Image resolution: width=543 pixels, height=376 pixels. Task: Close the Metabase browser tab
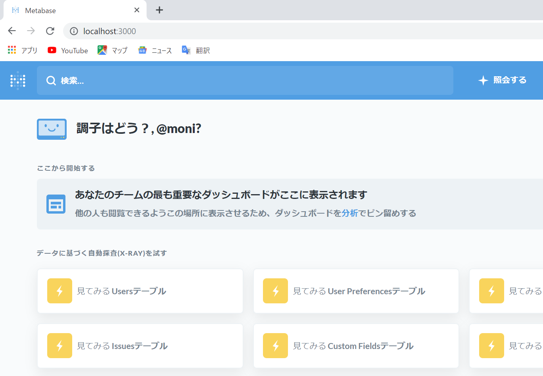pos(137,10)
